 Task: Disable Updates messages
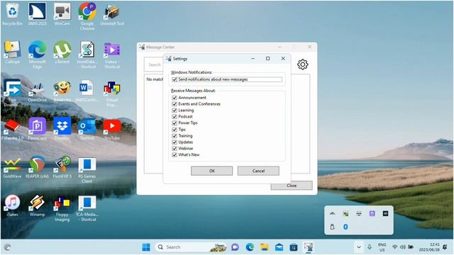175,142
